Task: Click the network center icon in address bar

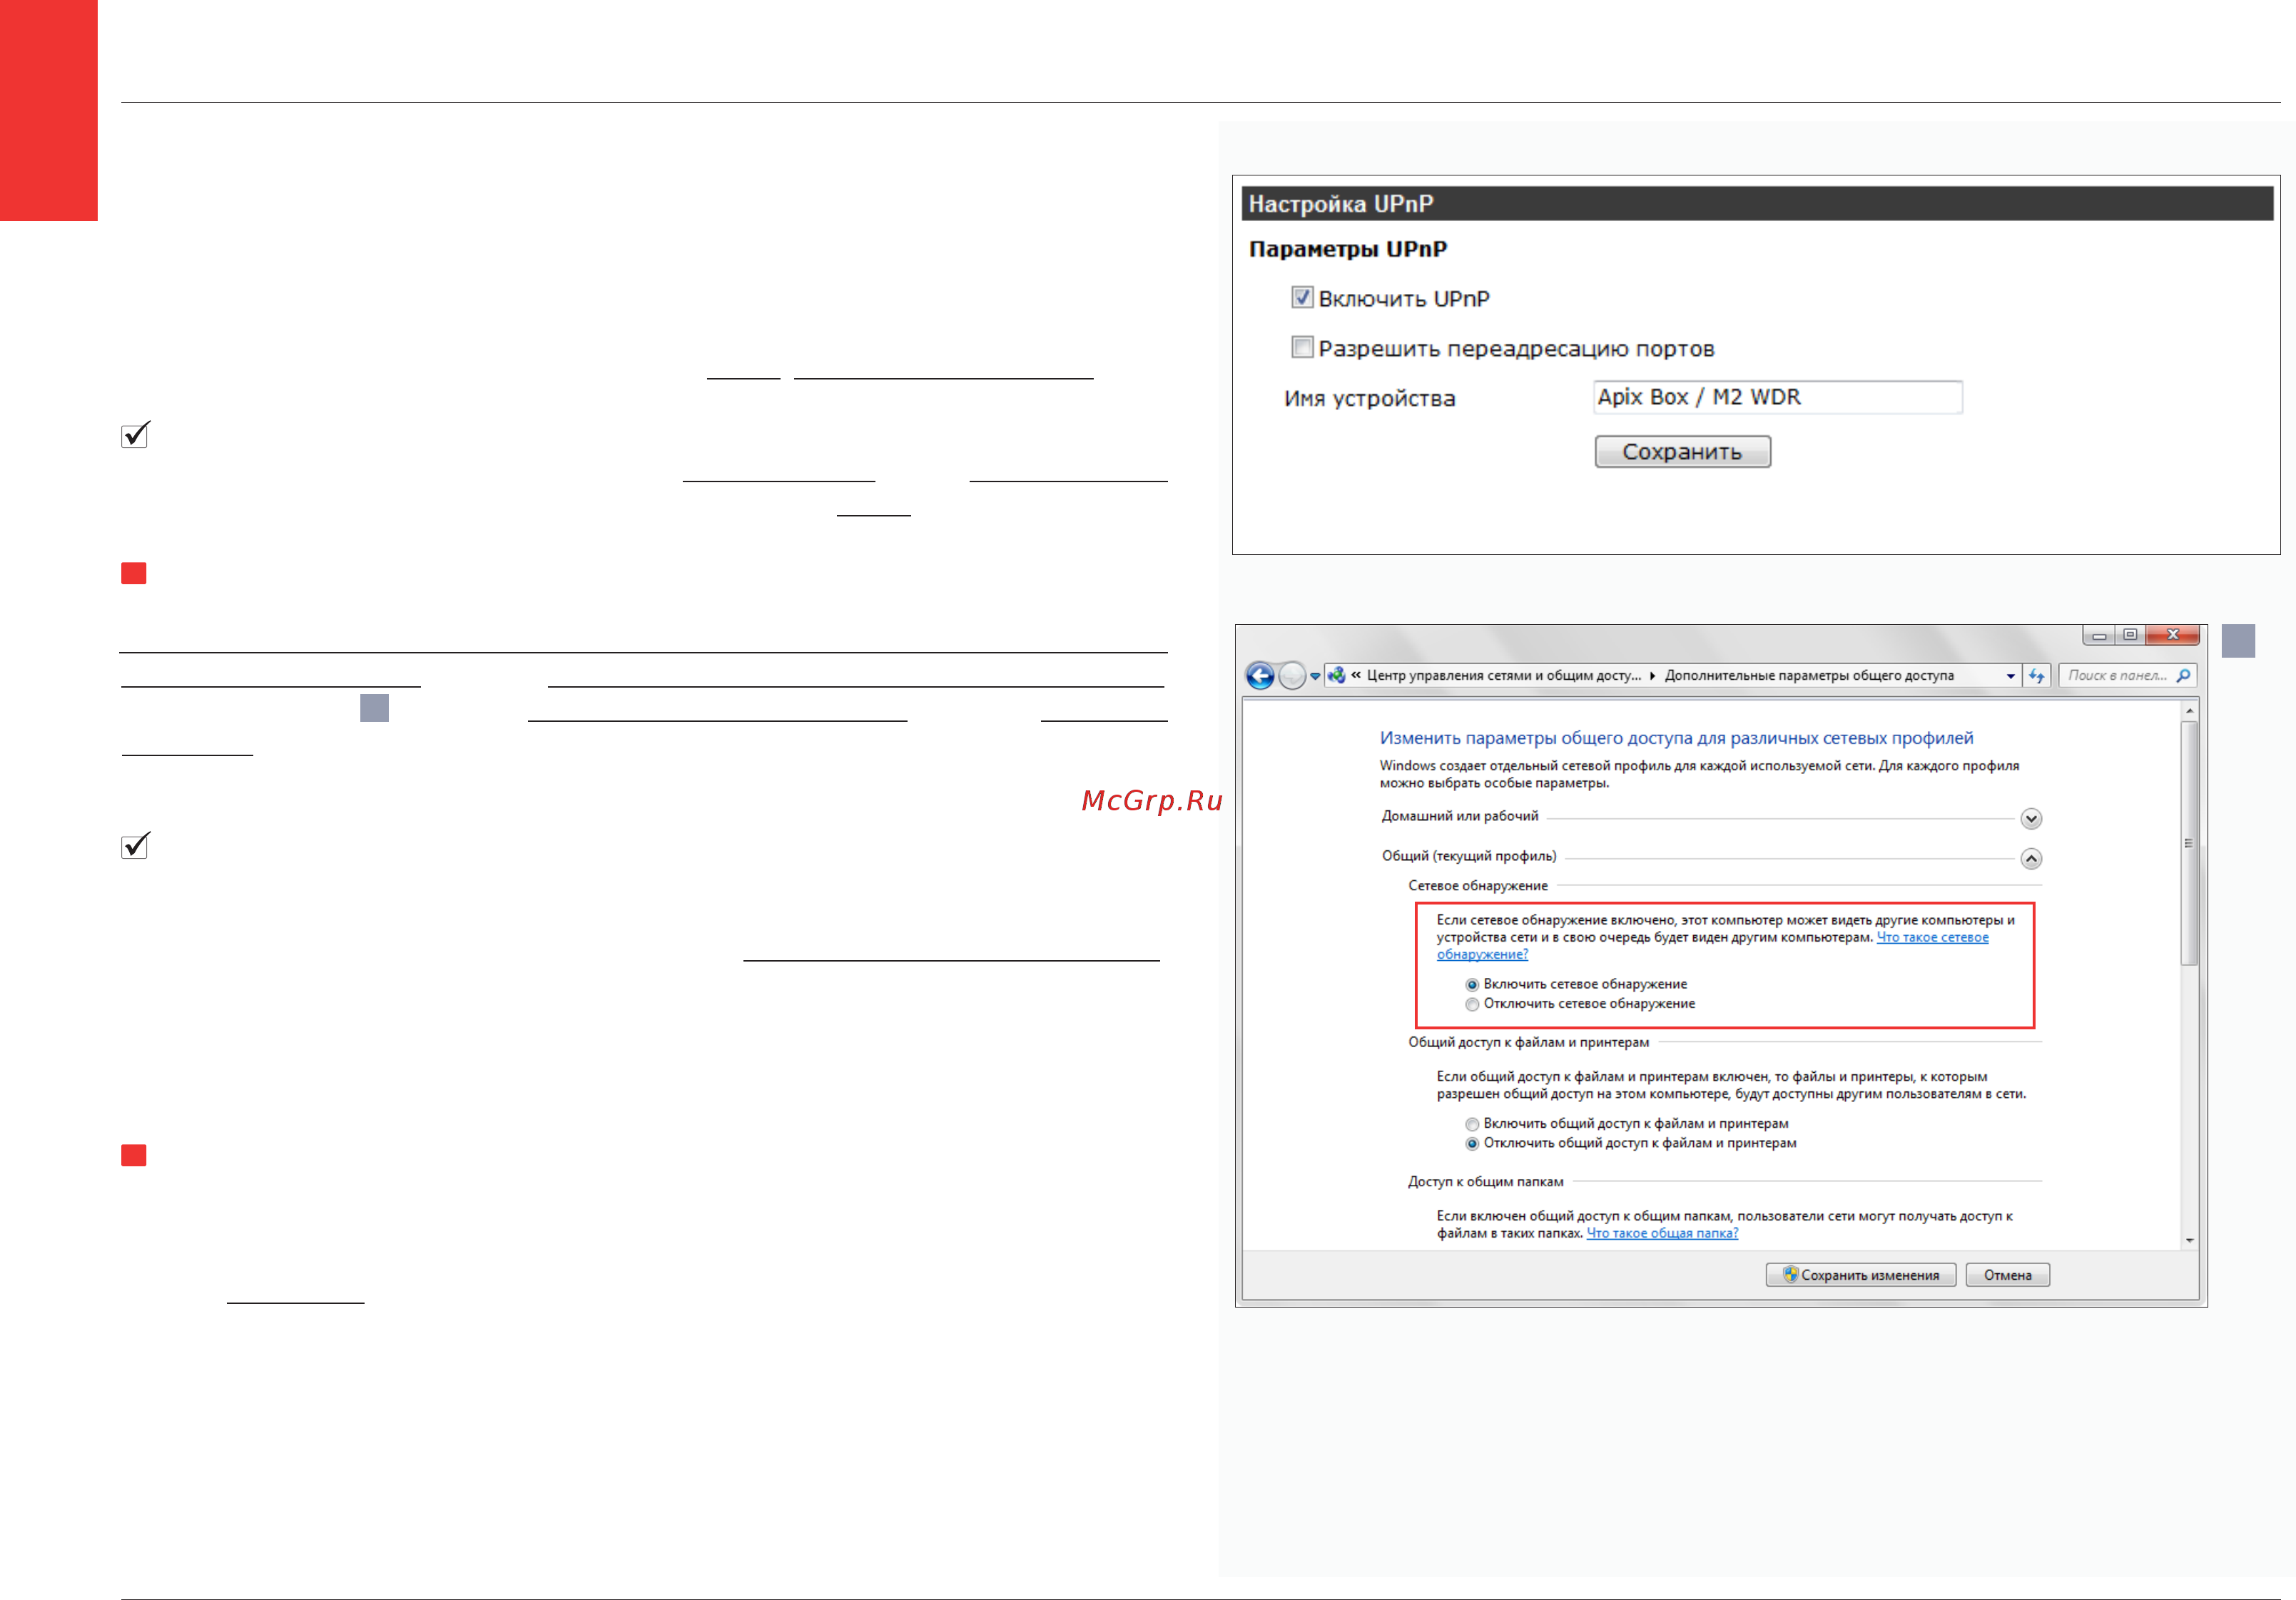Action: pyautogui.click(x=1337, y=675)
